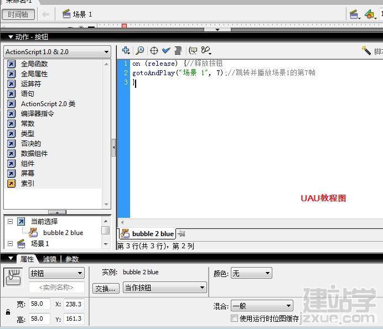Open the 当作按钮 tracking dropdown
This screenshot has height=329, width=383.
(164, 288)
